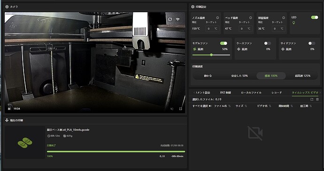Screen dimensions: 324x171
Task: Click the green LED location pin icon
Action: 293,23
